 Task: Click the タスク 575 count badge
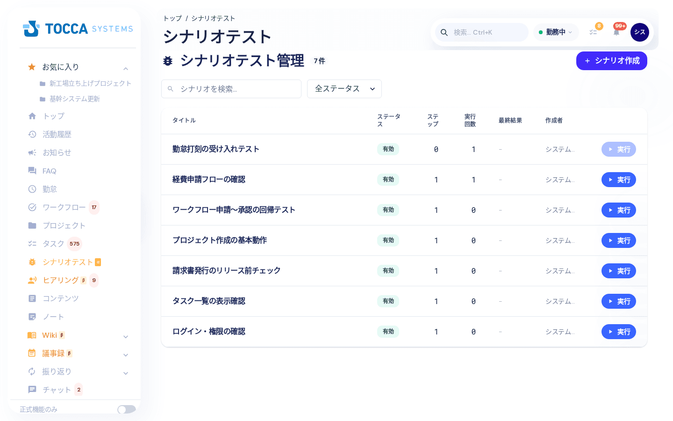click(x=75, y=244)
